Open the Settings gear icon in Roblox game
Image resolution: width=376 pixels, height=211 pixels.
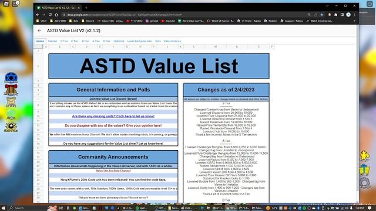[364, 183]
